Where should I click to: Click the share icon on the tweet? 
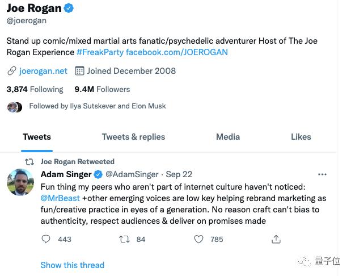click(x=276, y=239)
